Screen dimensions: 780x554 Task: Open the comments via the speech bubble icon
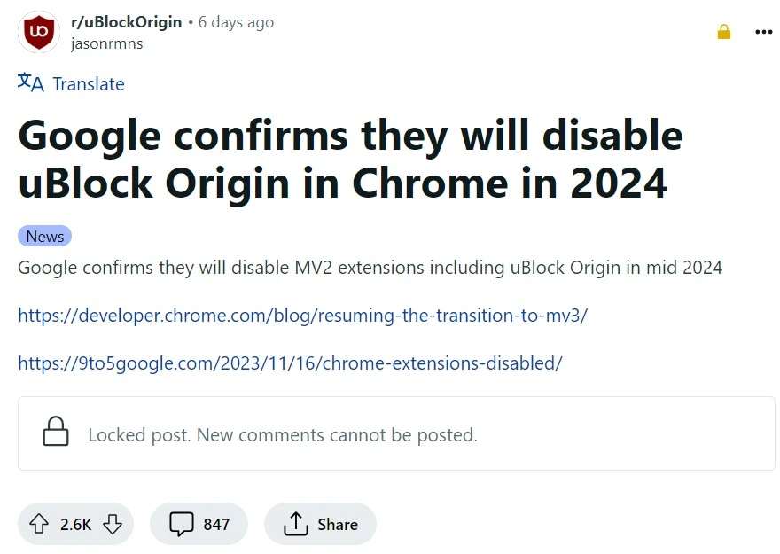click(x=181, y=525)
